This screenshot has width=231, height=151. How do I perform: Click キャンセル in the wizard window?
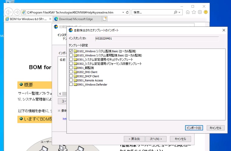[181, 139]
